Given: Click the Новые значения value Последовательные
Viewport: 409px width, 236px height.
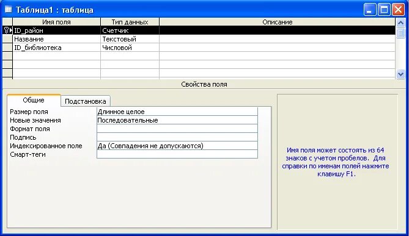Looking at the screenshot, I should tap(177, 120).
